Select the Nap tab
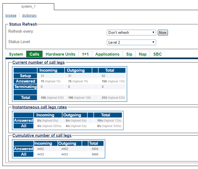The height and width of the screenshot is (169, 198). tap(143, 54)
